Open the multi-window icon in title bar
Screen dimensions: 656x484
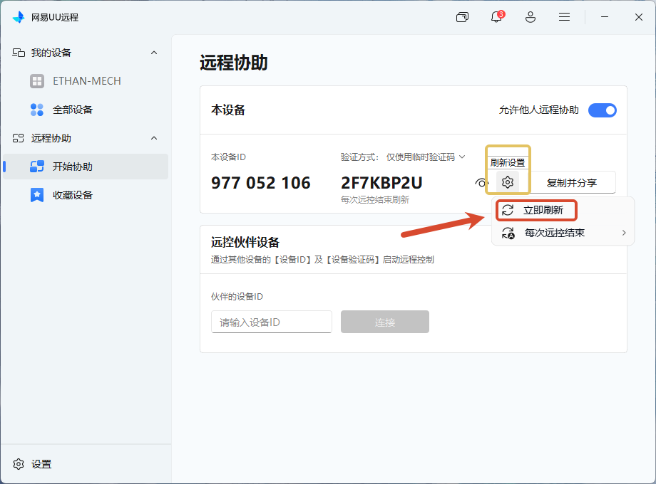pyautogui.click(x=462, y=17)
